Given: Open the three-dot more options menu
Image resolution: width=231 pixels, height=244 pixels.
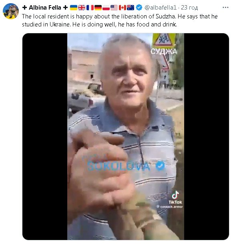Looking at the screenshot, I should [x=225, y=8].
